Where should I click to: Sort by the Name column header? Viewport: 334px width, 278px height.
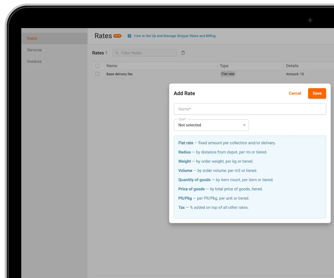point(112,66)
